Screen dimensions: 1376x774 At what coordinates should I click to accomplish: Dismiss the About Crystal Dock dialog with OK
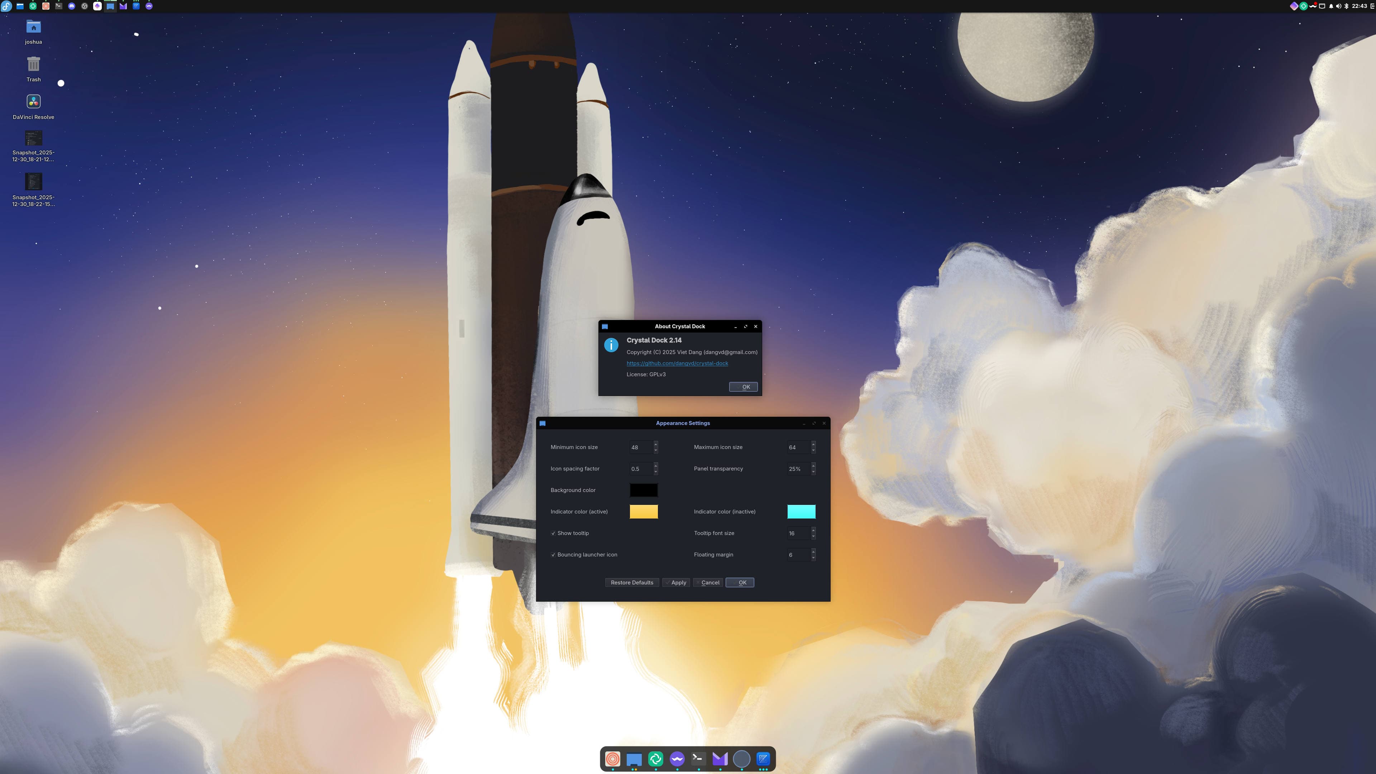(x=744, y=386)
